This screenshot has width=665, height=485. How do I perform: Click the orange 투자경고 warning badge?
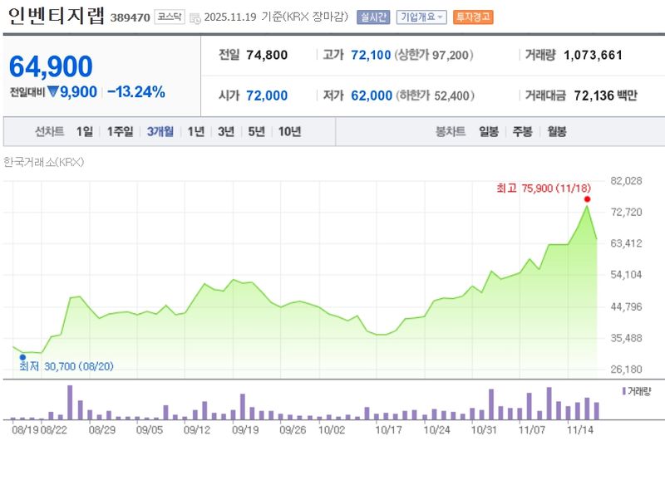tap(473, 17)
